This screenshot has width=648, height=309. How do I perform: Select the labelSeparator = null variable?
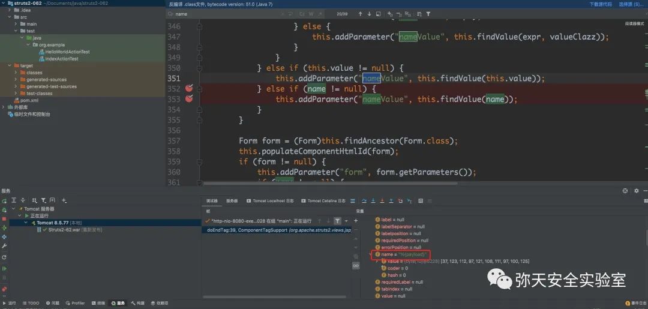coord(400,227)
